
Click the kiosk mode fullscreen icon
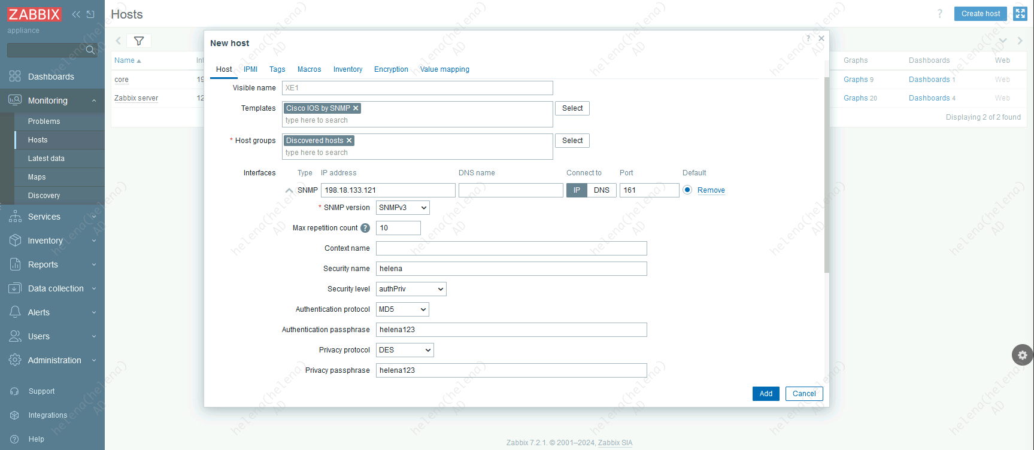coord(1020,14)
